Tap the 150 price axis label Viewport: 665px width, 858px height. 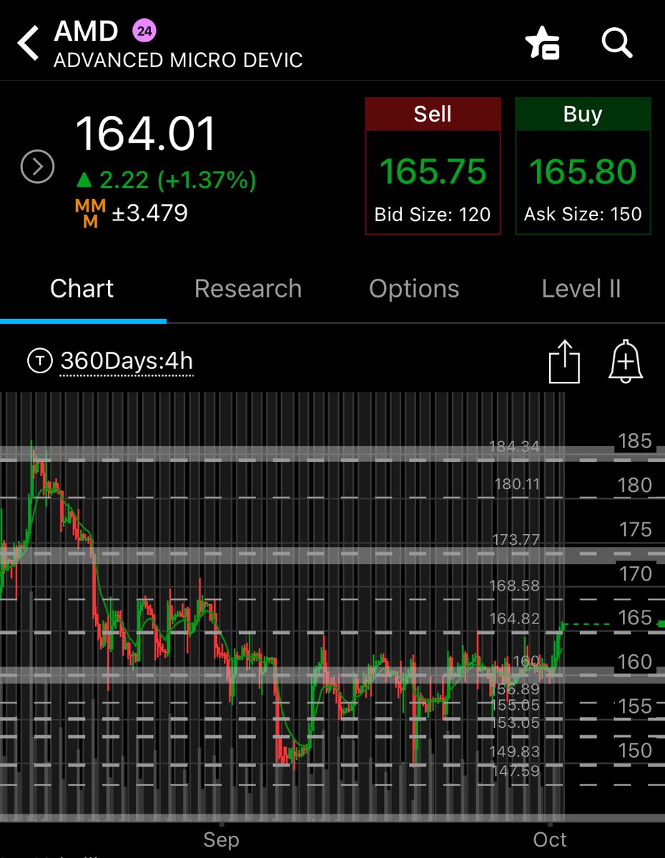point(635,751)
